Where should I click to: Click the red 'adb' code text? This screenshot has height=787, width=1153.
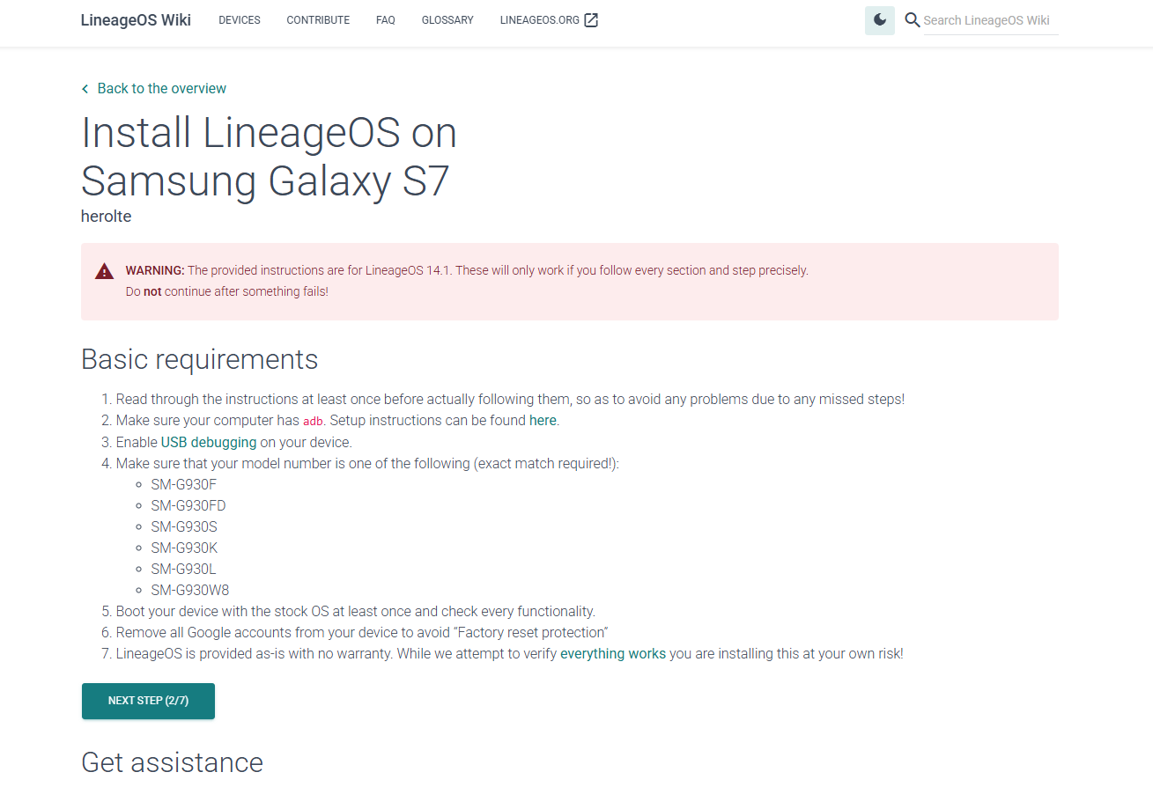point(313,421)
